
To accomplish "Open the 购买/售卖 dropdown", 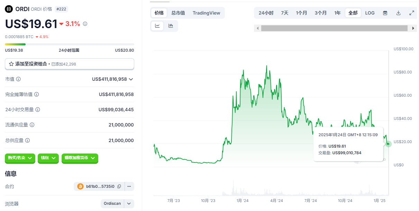I will coord(20,158).
